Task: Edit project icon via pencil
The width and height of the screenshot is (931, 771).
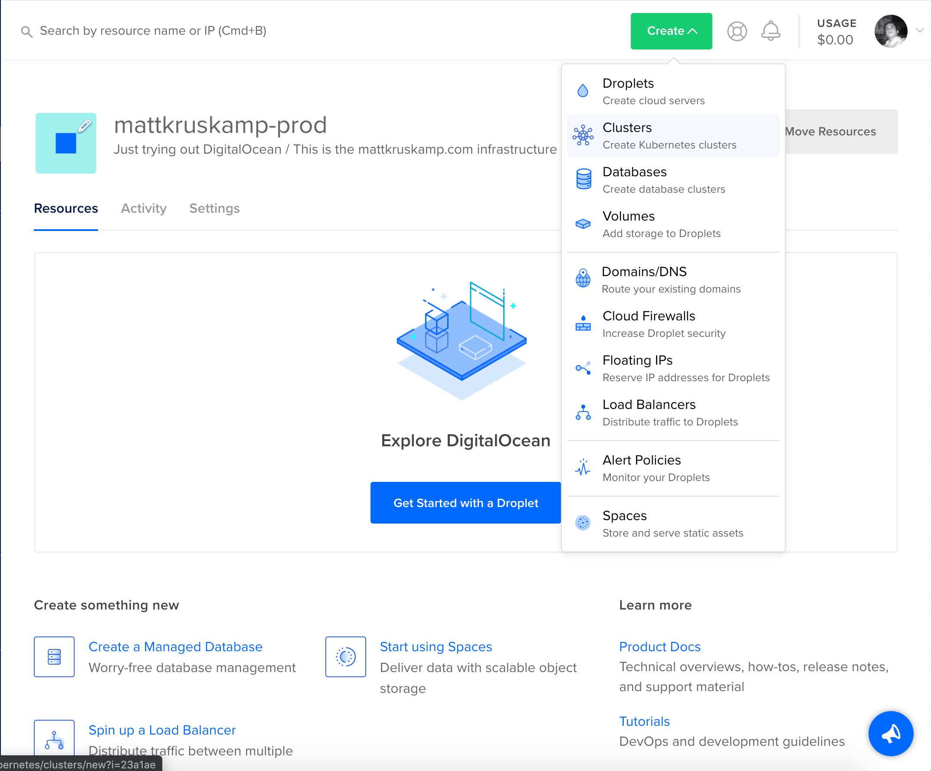Action: pyautogui.click(x=85, y=125)
